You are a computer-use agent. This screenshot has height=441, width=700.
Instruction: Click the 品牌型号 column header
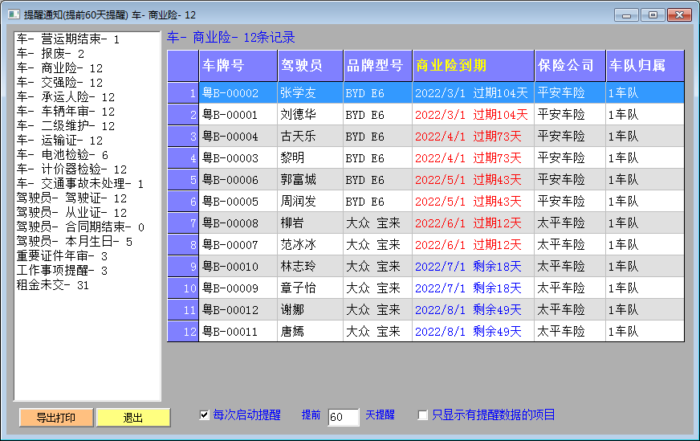(377, 66)
